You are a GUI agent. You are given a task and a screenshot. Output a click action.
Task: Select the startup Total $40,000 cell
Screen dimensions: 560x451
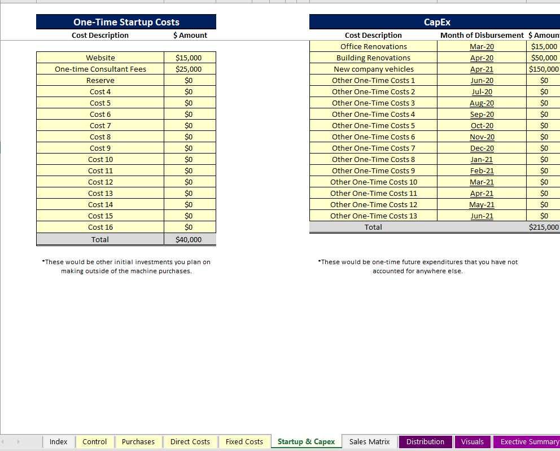point(190,239)
